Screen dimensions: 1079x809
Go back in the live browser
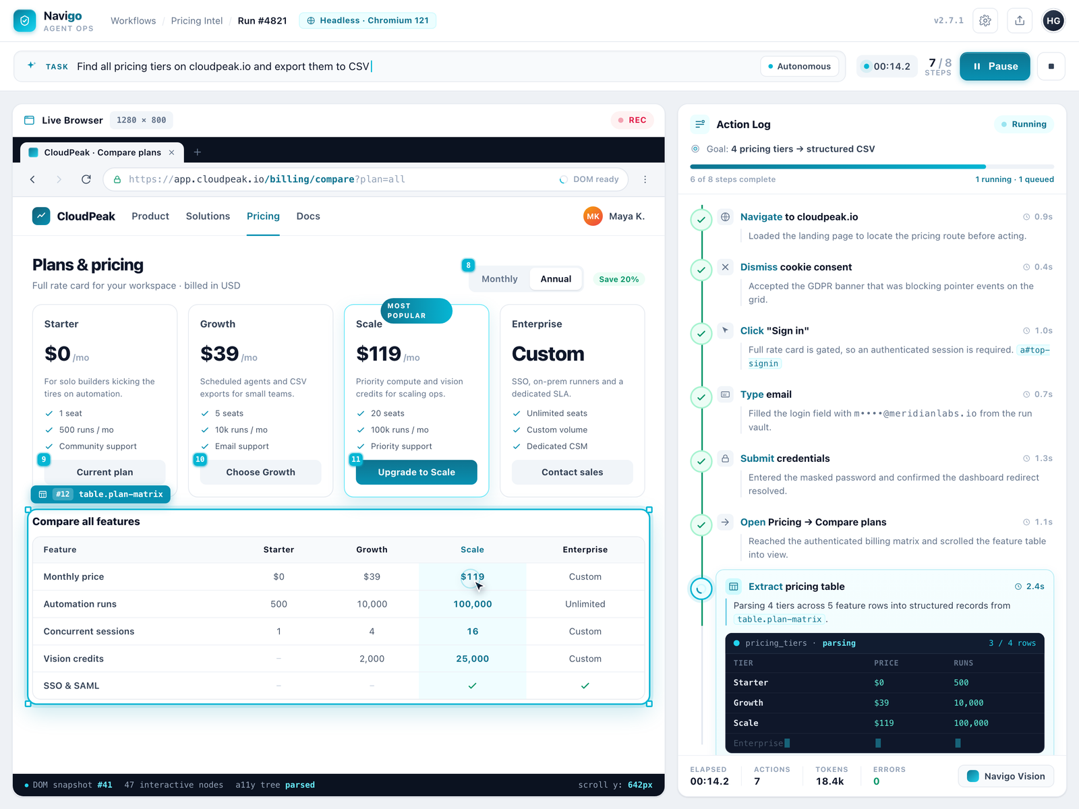[32, 179]
